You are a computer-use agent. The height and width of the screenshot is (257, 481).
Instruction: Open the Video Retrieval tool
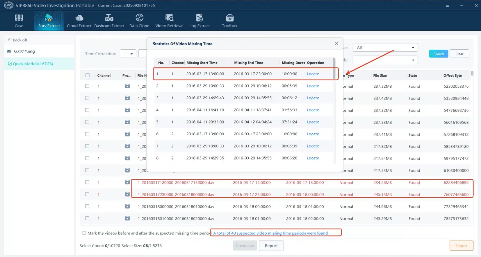(x=169, y=21)
